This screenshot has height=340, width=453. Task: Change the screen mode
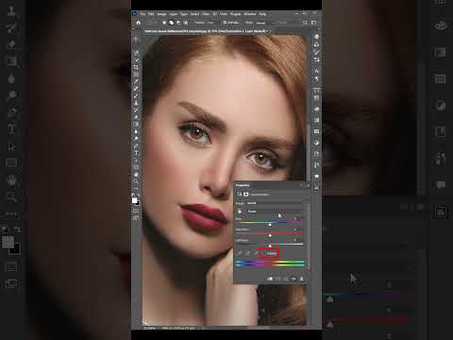click(136, 218)
